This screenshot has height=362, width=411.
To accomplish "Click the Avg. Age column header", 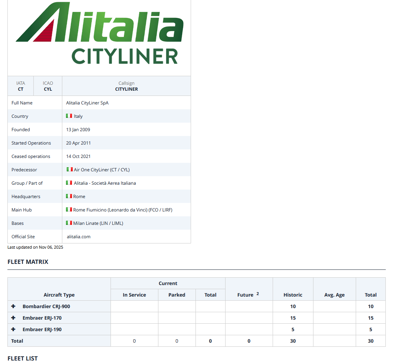I will point(334,295).
